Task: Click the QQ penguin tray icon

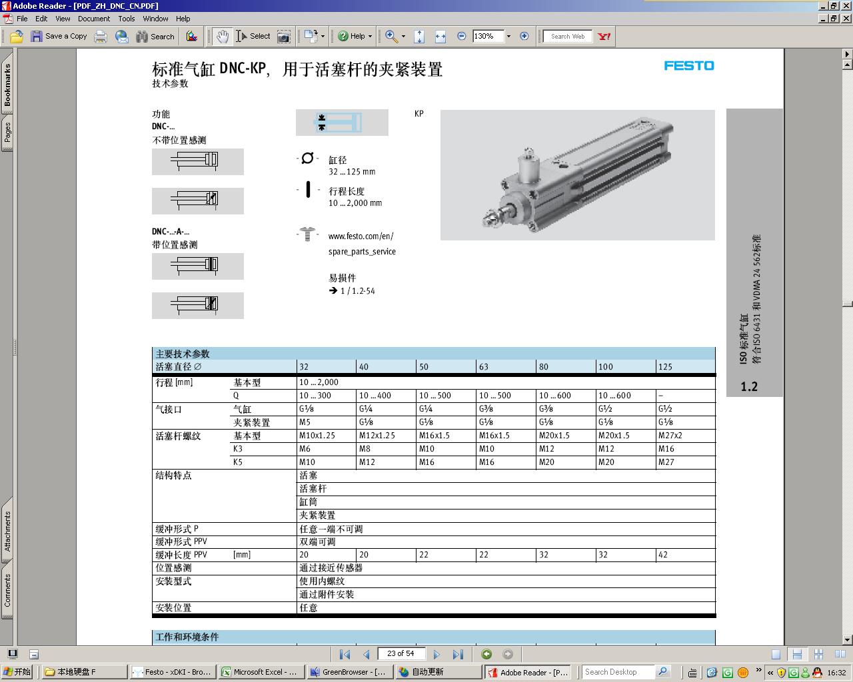Action: (818, 673)
